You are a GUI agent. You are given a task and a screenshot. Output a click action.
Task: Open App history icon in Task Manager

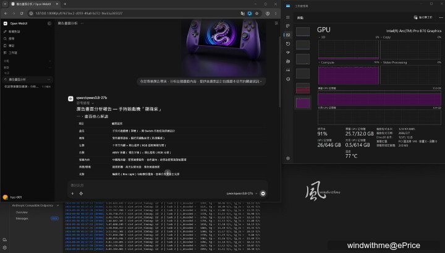pos(288,44)
